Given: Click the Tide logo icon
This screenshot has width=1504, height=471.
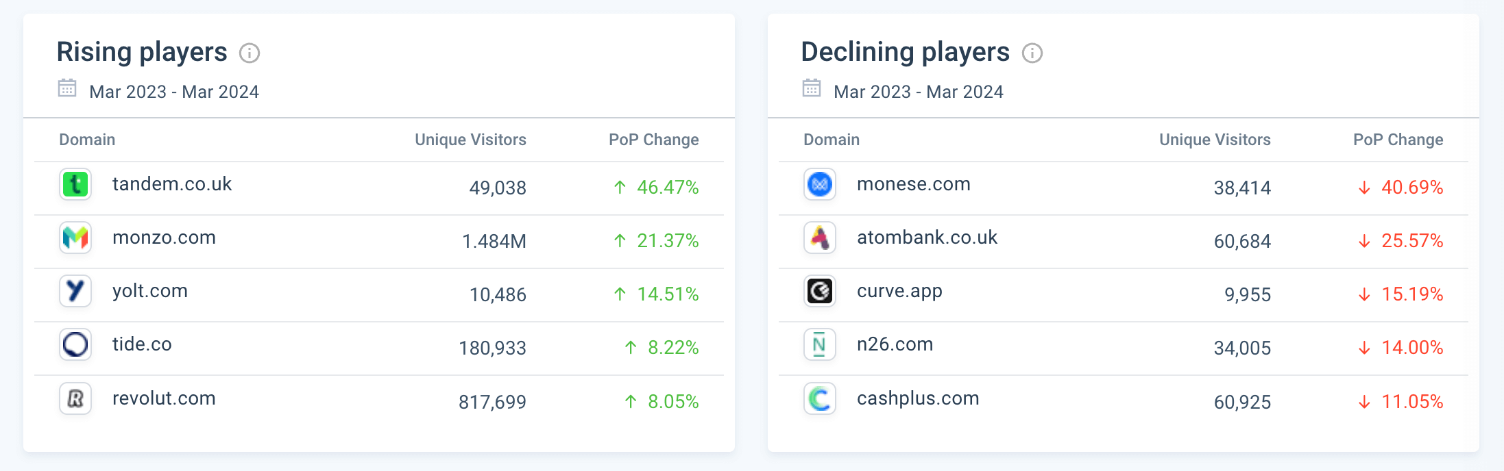Looking at the screenshot, I should 75,344.
